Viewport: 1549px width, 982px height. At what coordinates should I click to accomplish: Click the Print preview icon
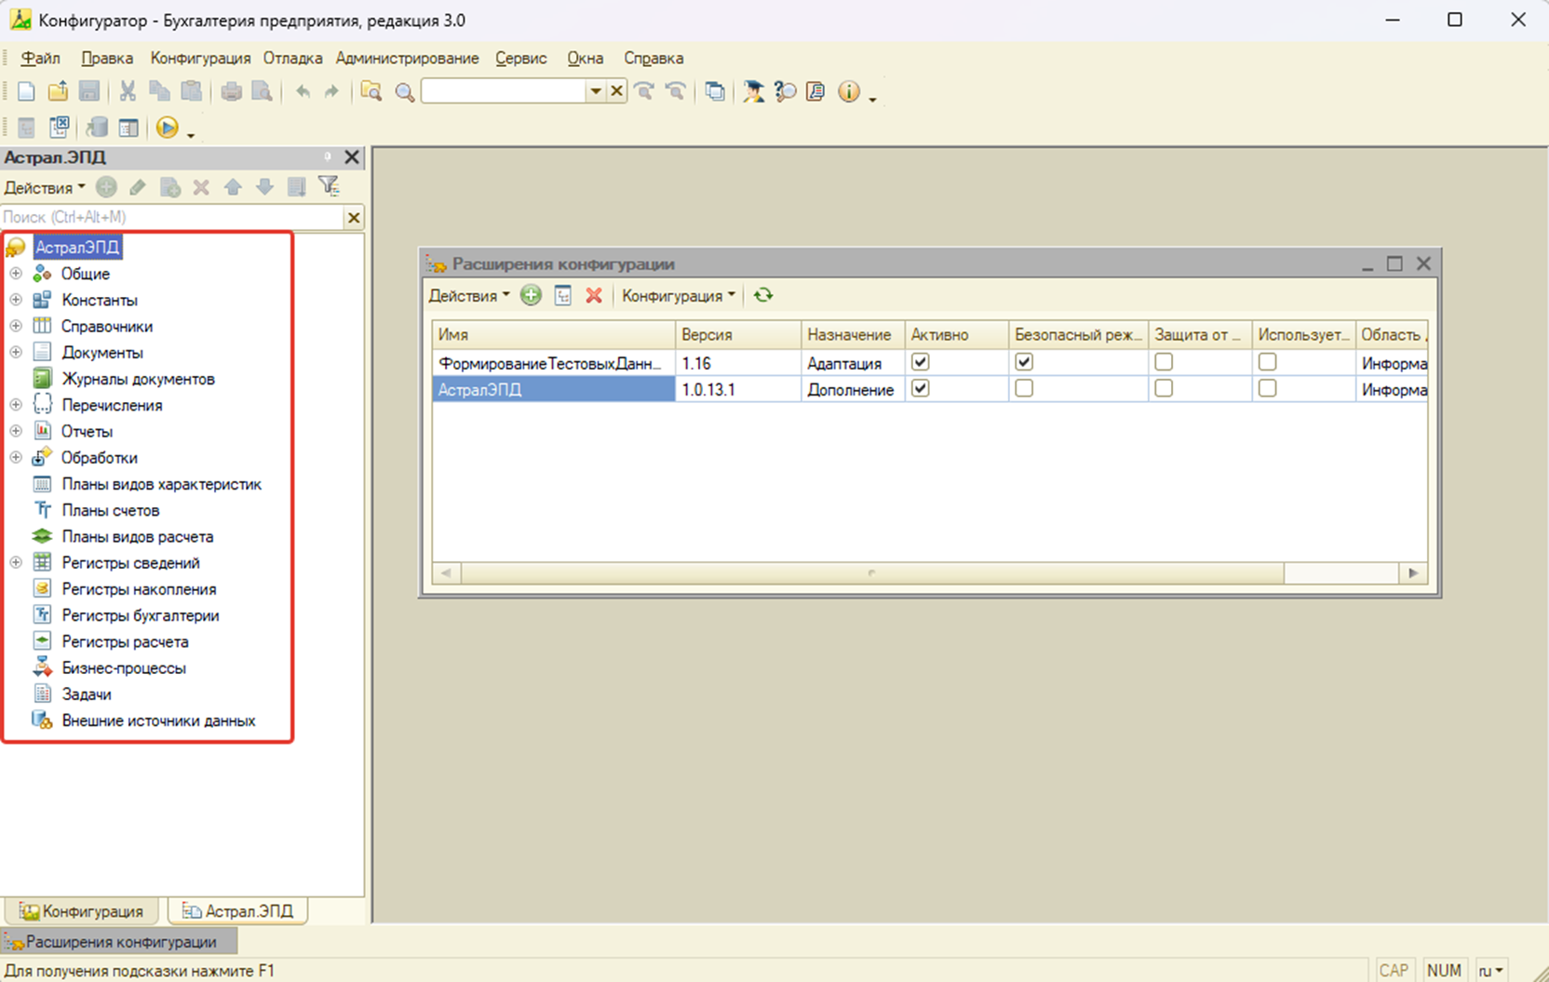[x=263, y=91]
